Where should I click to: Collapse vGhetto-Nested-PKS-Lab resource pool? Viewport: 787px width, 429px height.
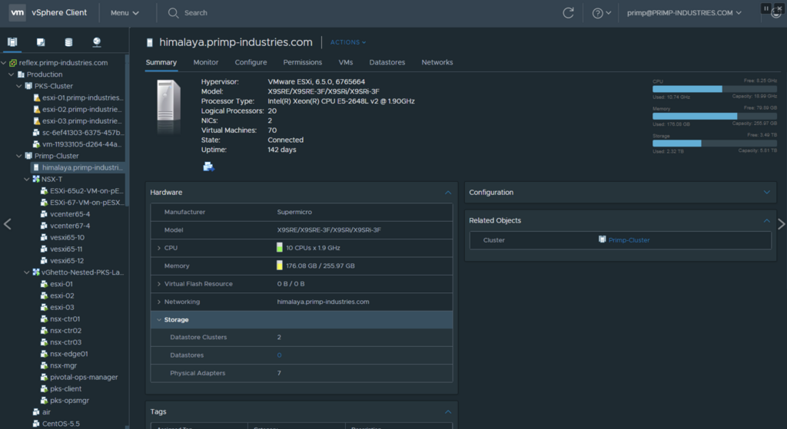coord(27,272)
